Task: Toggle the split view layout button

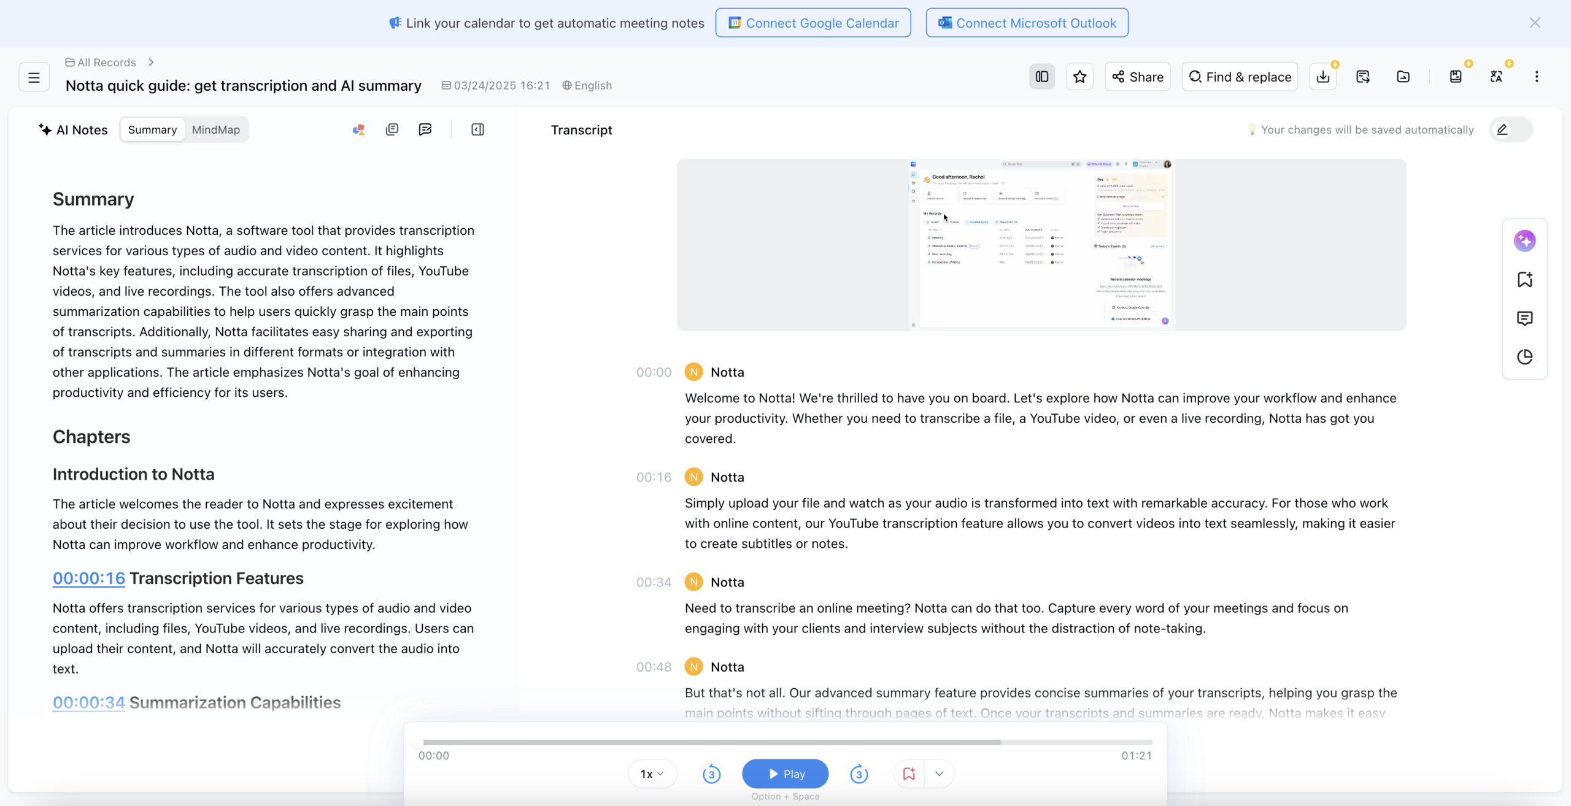Action: pos(1042,77)
